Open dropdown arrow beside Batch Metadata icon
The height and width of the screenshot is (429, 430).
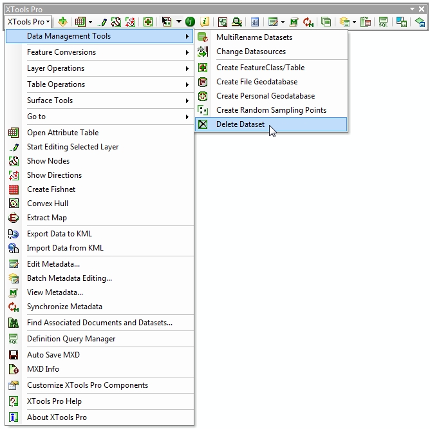coord(354,22)
